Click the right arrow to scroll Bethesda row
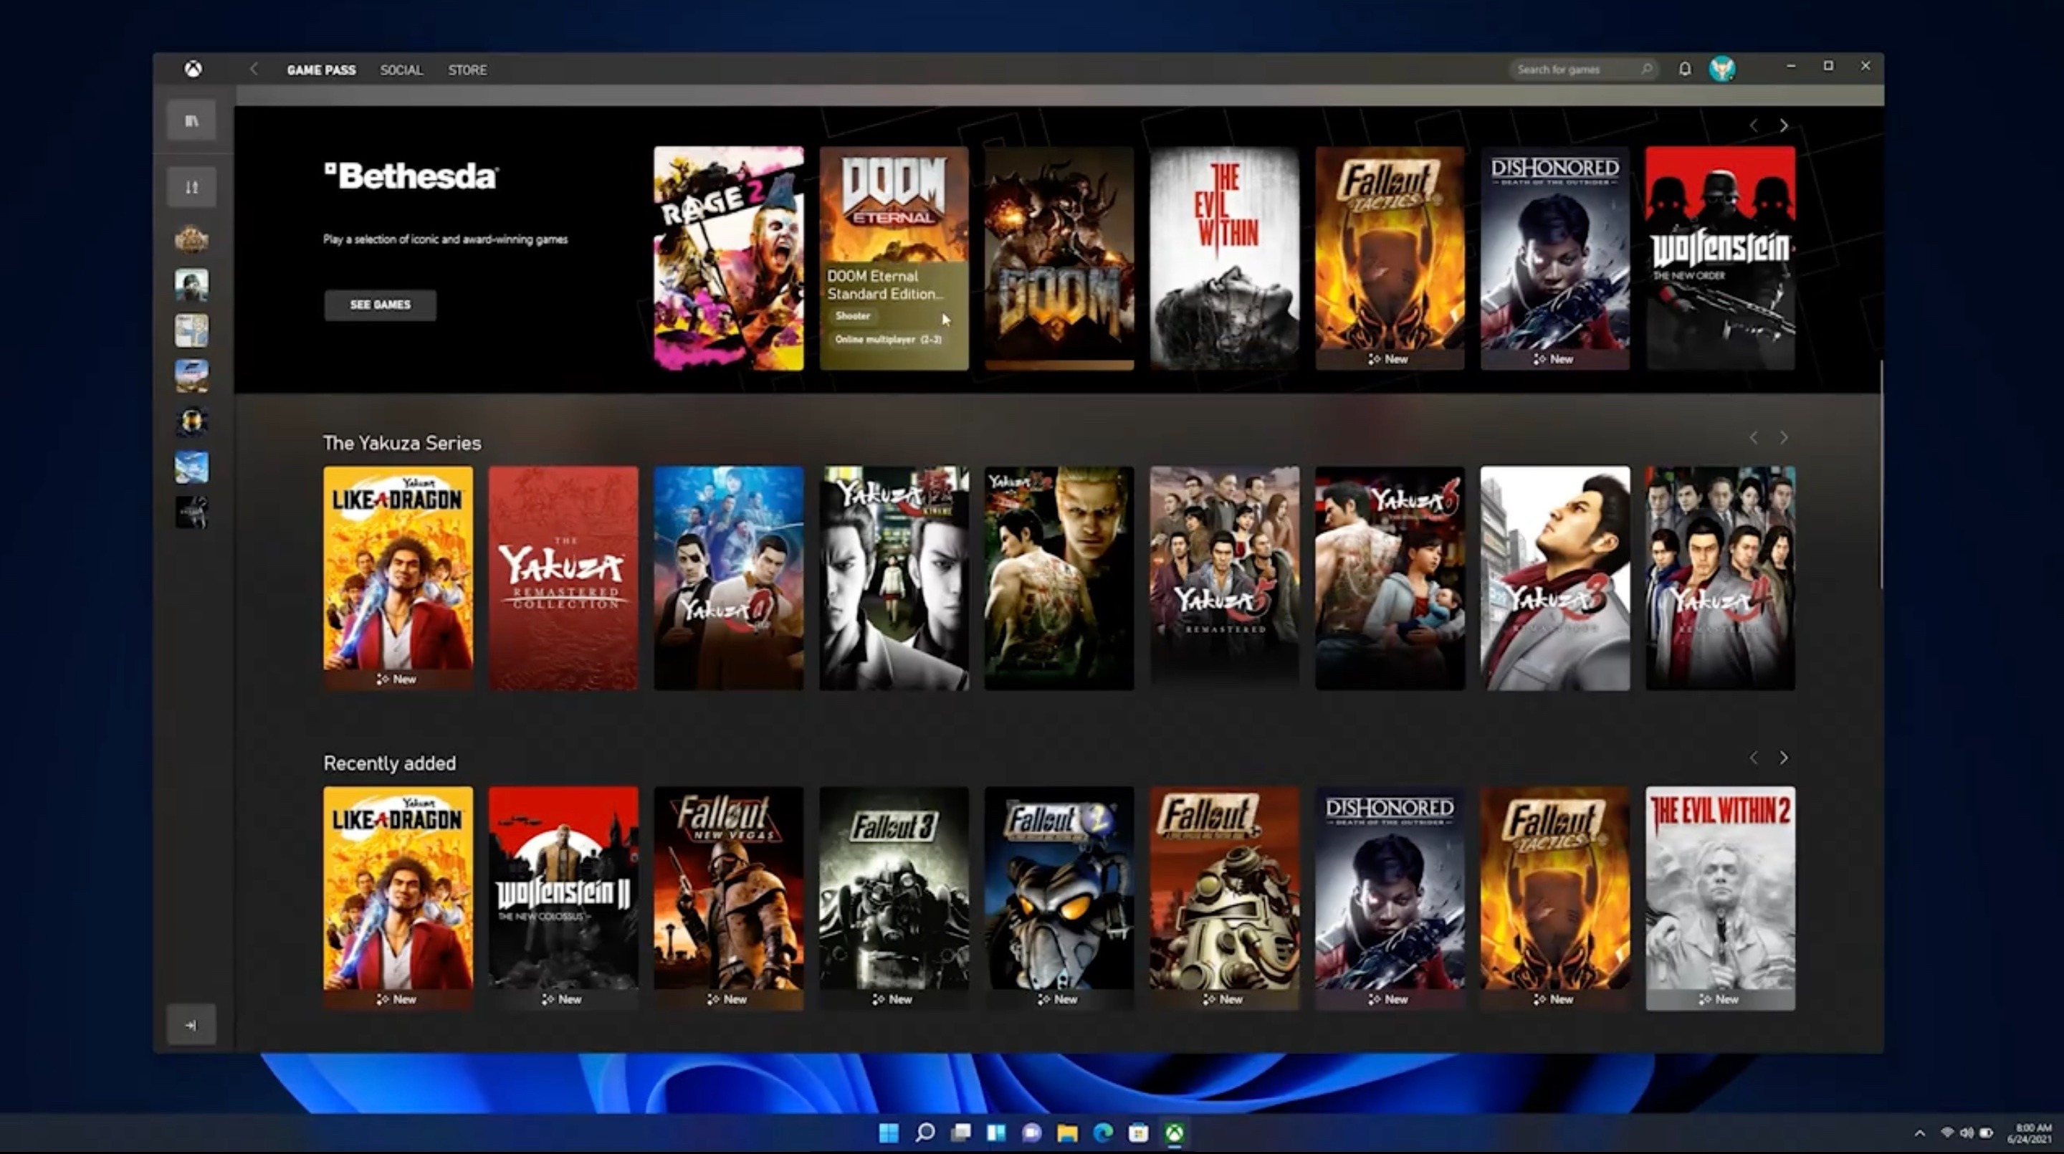 (1783, 125)
